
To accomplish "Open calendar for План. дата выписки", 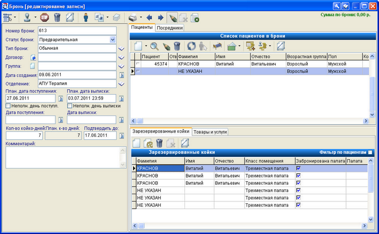I will click(x=121, y=99).
